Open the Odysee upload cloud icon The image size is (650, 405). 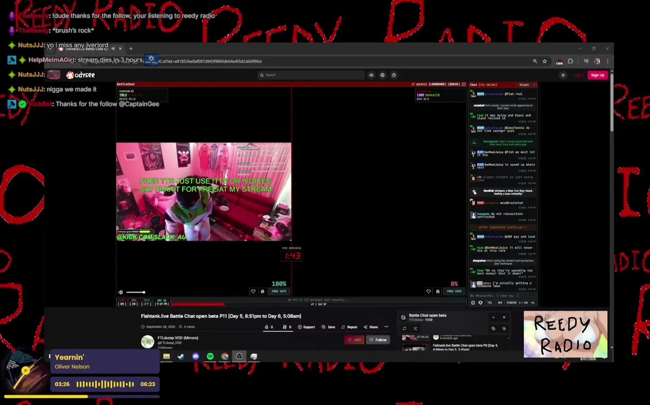pos(371,75)
